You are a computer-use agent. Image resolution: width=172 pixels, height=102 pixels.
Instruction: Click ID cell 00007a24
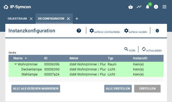tap(52, 74)
